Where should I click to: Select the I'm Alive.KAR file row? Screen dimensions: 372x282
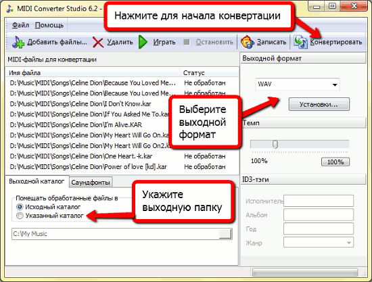(122, 124)
